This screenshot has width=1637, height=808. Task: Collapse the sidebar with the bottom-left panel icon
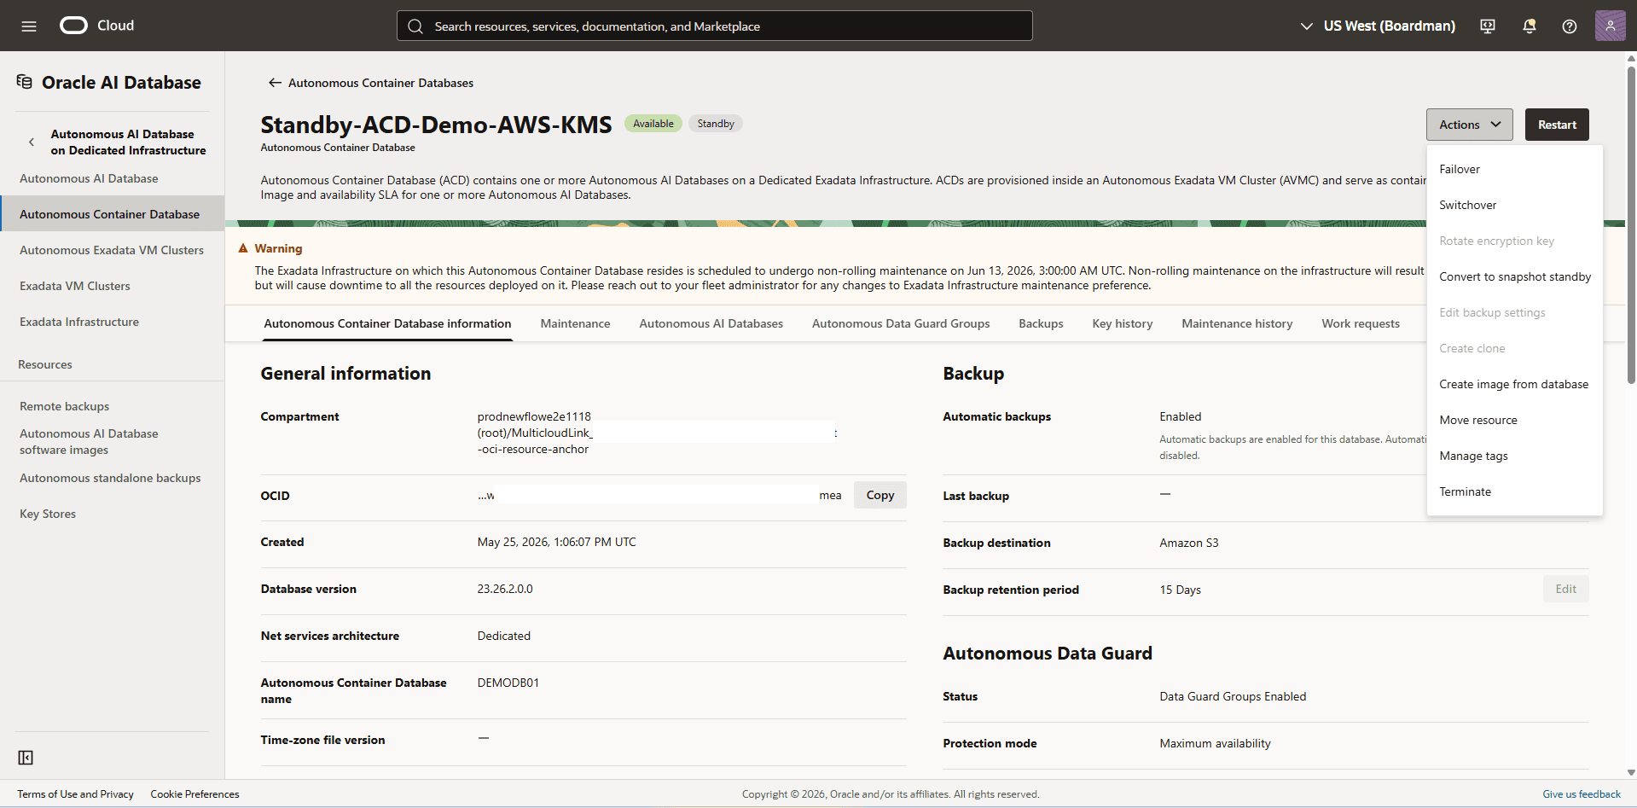click(x=26, y=758)
